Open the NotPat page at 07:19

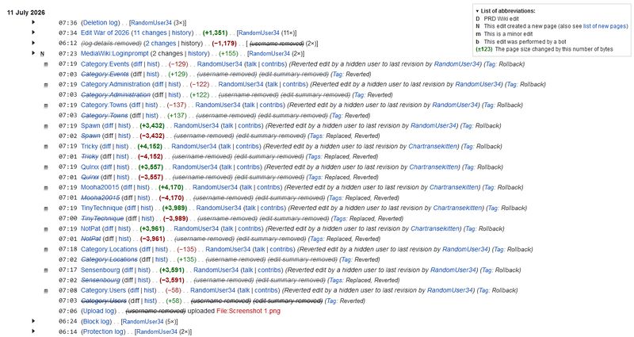(x=90, y=228)
